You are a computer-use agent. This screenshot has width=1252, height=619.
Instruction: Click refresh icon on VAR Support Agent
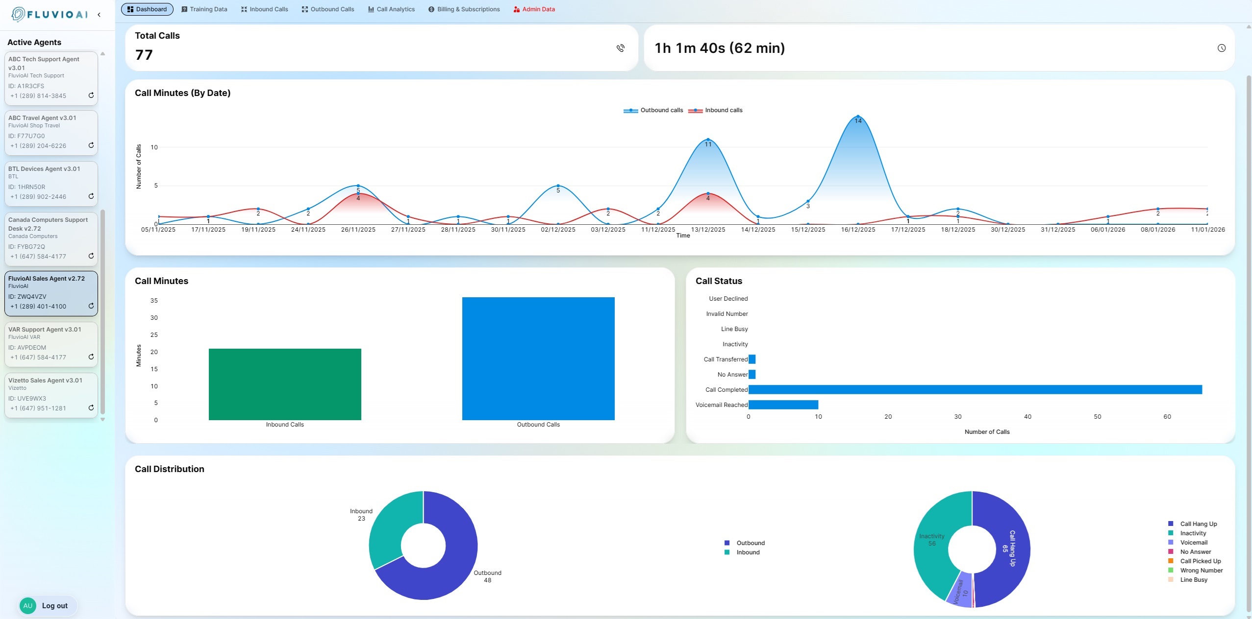91,357
